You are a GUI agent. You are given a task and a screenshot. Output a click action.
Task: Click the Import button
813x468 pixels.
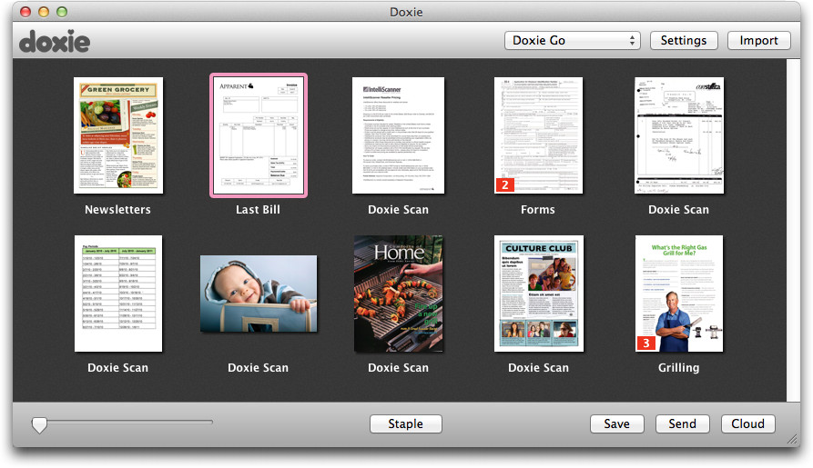click(x=758, y=41)
